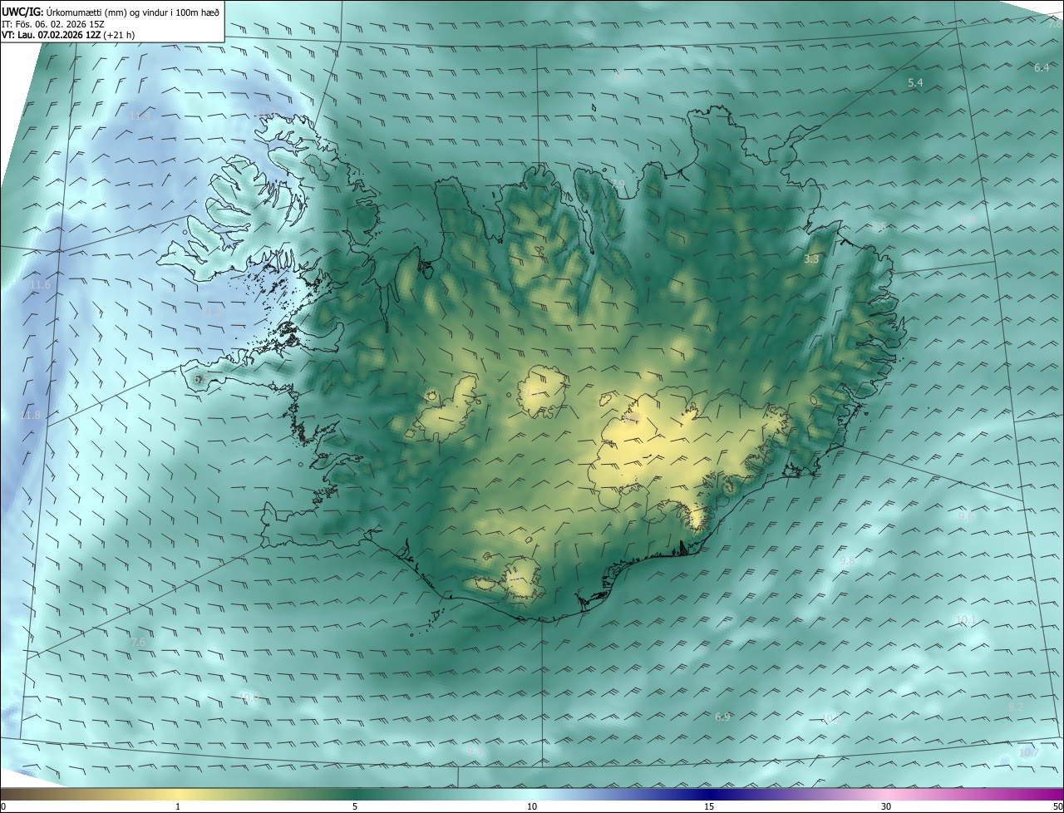The image size is (1064, 813).
Task: Click the 9.6 value label
Action: (x=967, y=516)
